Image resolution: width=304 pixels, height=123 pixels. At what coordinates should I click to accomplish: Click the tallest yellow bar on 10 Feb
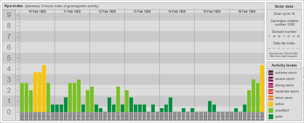click(x=44, y=89)
